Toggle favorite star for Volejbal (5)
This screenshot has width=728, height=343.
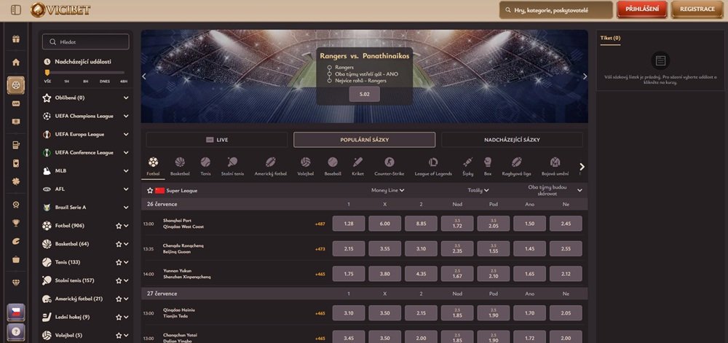coord(119,335)
